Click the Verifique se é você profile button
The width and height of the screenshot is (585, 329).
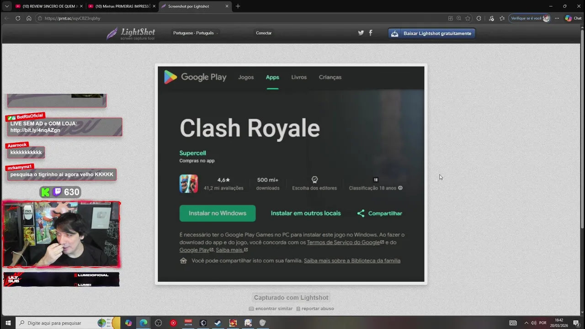point(530,18)
